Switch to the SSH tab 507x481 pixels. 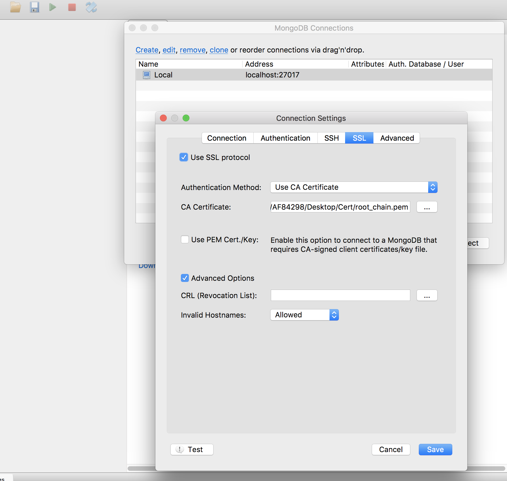tap(331, 138)
